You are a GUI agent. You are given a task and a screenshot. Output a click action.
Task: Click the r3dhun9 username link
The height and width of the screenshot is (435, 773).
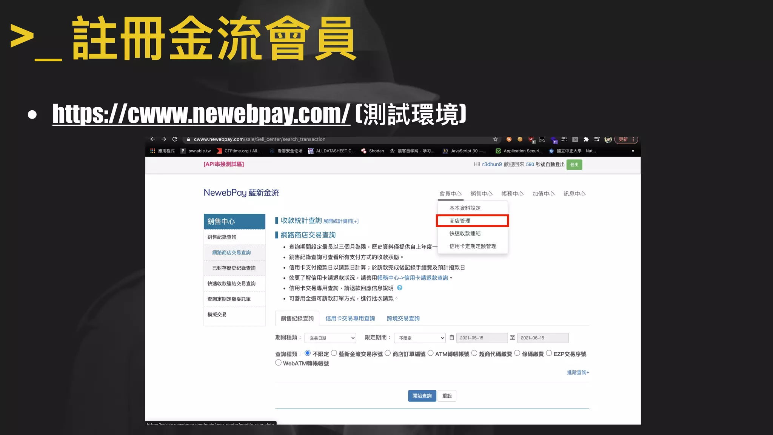click(492, 164)
